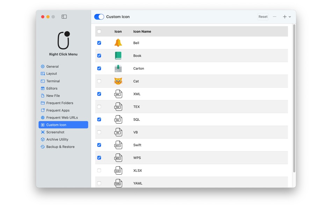This screenshot has height=207, width=332.
Task: Open the General settings section
Action: [x=63, y=67]
